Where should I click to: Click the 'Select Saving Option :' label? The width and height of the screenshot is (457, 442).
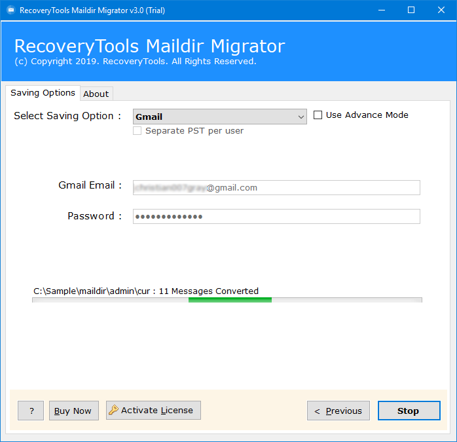coord(67,116)
